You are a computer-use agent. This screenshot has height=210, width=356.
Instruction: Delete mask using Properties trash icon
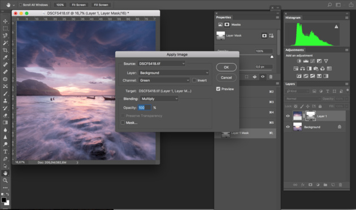271,77
